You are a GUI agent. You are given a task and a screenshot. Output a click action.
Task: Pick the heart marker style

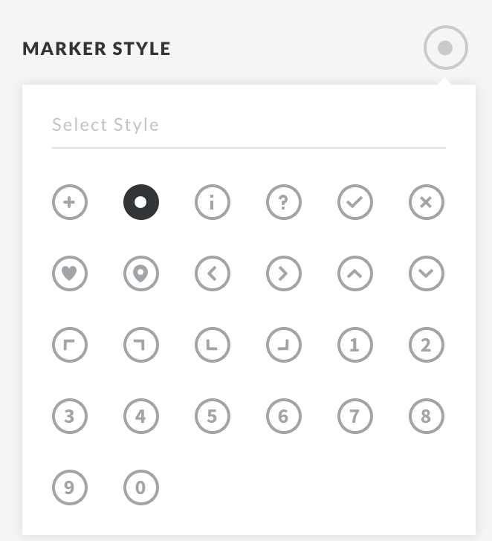[70, 273]
